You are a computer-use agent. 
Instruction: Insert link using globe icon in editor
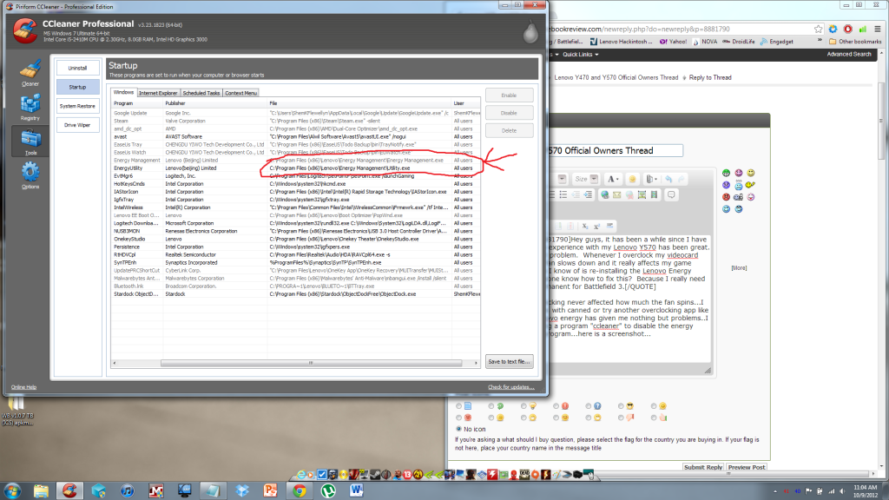point(605,195)
